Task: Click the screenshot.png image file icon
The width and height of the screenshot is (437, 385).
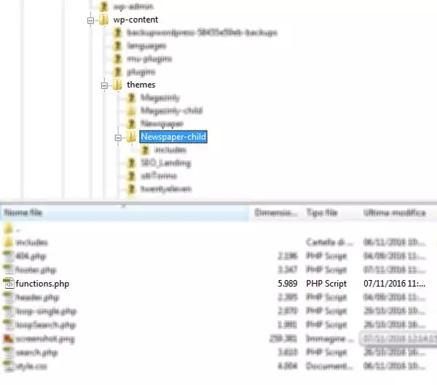Action: pyautogui.click(x=8, y=338)
